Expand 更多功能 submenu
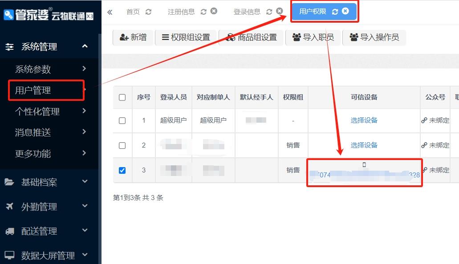Image resolution: width=459 pixels, height=264 pixels. tap(49, 153)
